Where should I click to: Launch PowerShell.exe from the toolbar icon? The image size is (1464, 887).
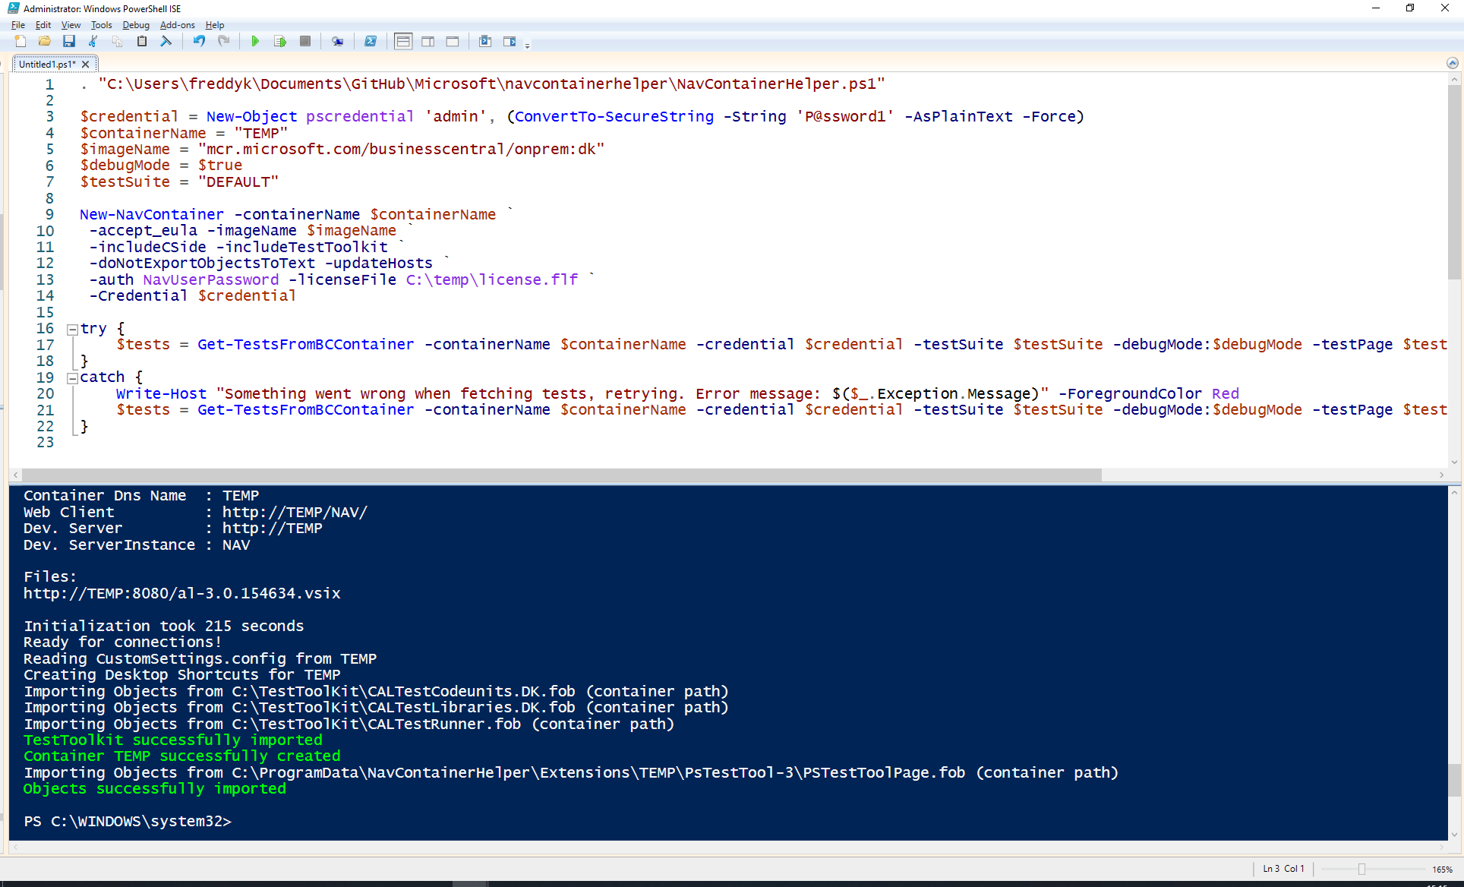[x=371, y=41]
